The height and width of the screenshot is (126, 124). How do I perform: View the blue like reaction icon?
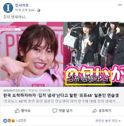5,121
